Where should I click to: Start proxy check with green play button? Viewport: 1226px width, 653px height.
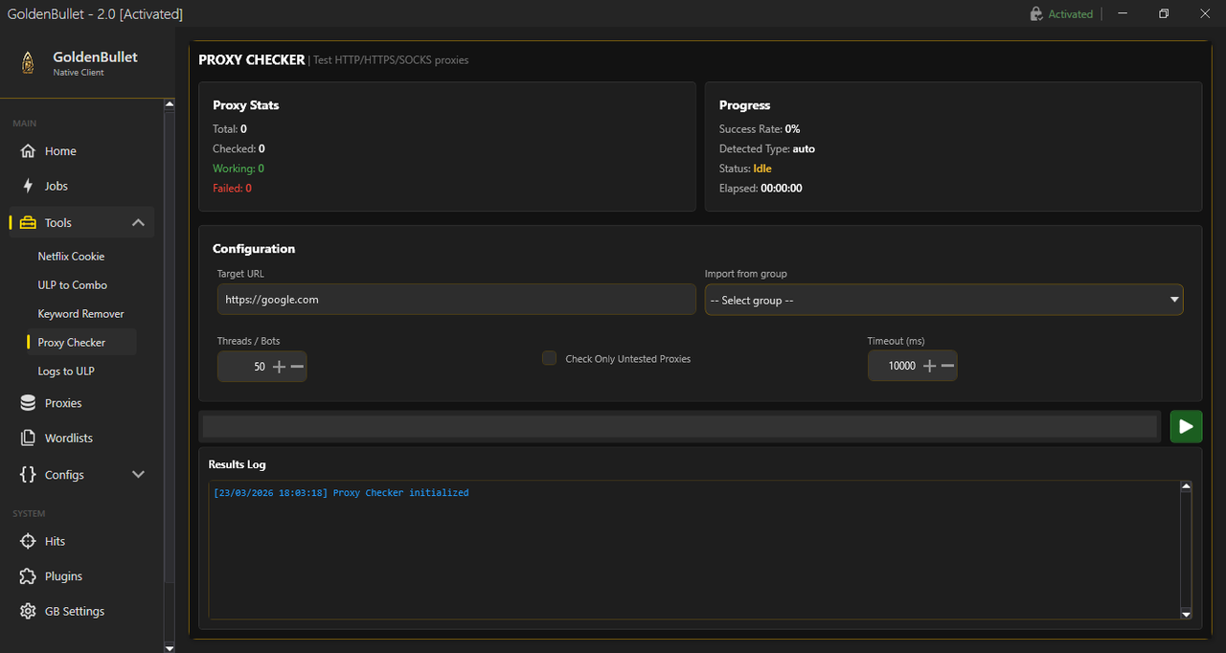[x=1186, y=427]
